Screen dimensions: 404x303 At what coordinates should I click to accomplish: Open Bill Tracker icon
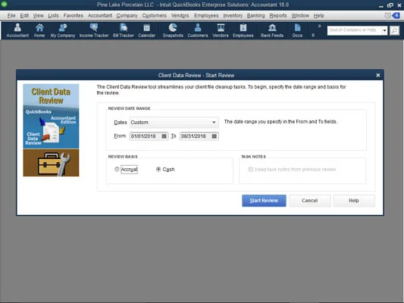pyautogui.click(x=124, y=30)
